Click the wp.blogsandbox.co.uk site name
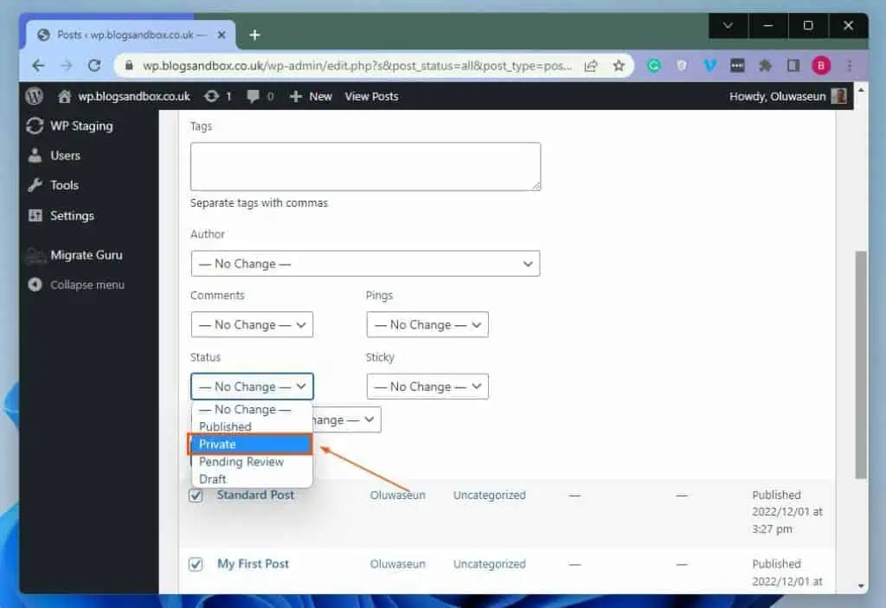 (134, 97)
